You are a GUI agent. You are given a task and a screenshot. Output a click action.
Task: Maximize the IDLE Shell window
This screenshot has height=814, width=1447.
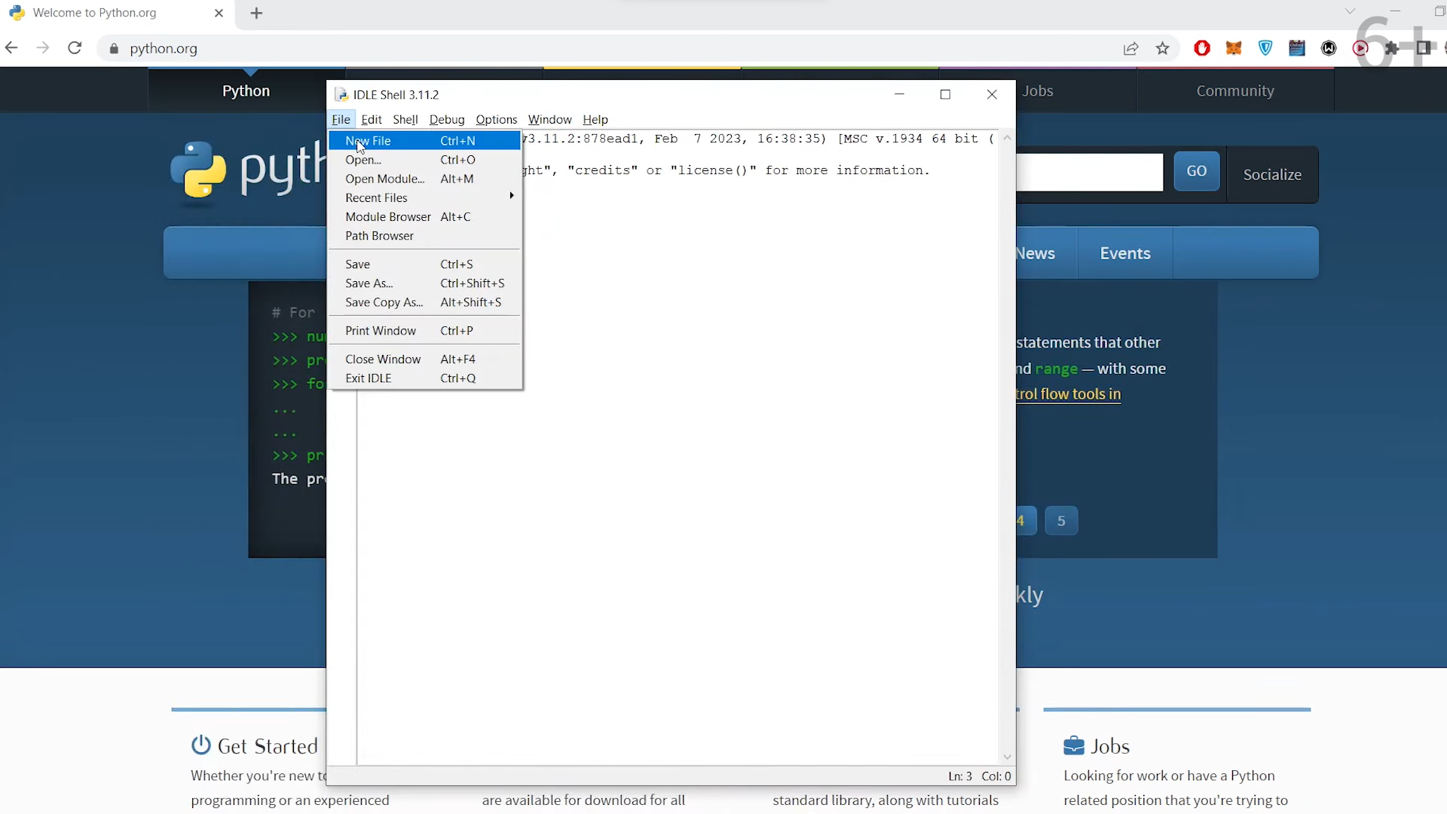point(945,94)
